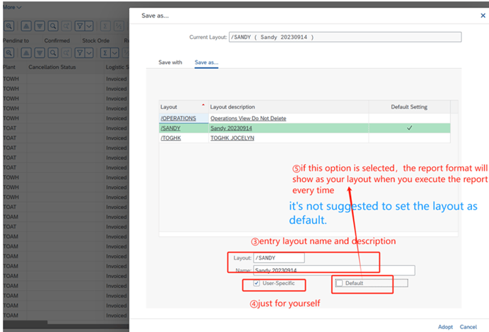Viewport: 489px width, 332px height.
Task: Select the /TOGHK layout row
Action: click(171, 138)
